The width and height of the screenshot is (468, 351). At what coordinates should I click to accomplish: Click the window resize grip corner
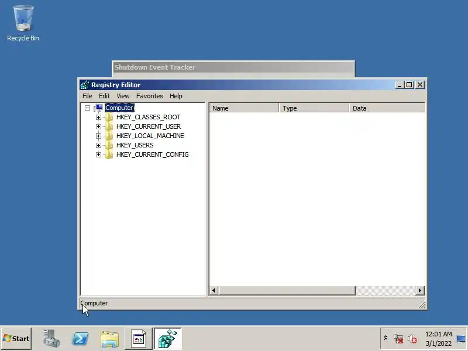pyautogui.click(x=422, y=304)
